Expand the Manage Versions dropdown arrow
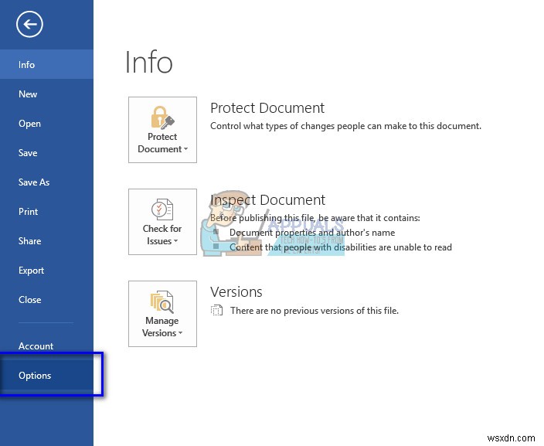 pos(180,333)
